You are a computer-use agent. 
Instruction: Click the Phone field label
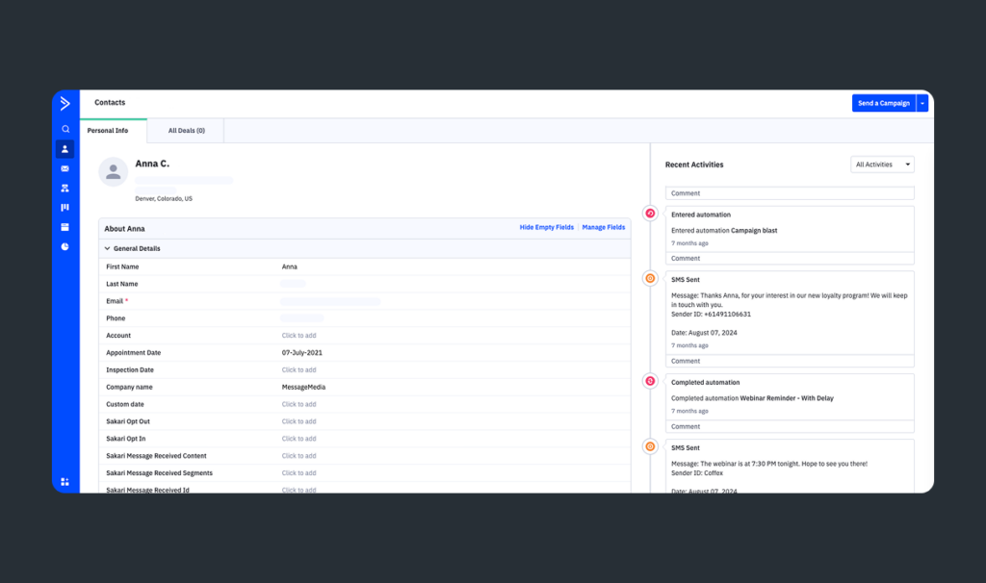[x=116, y=318]
